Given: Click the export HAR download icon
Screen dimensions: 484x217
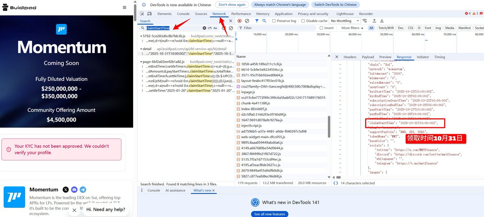Looking at the screenshot, I should point(382,21).
